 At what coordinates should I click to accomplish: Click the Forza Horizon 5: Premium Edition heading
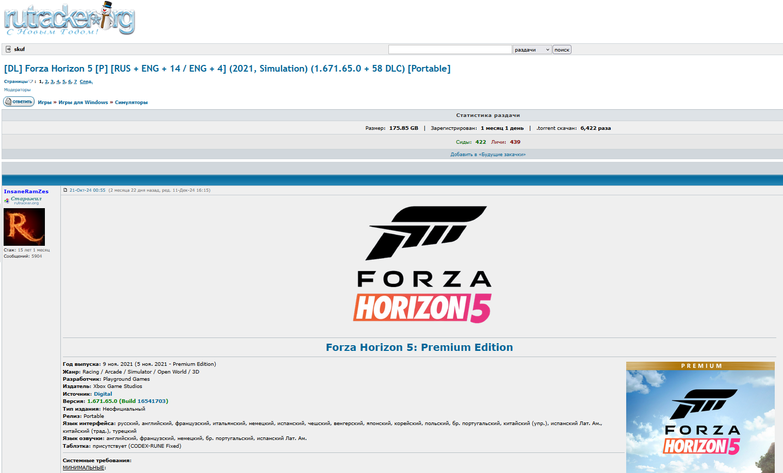419,347
